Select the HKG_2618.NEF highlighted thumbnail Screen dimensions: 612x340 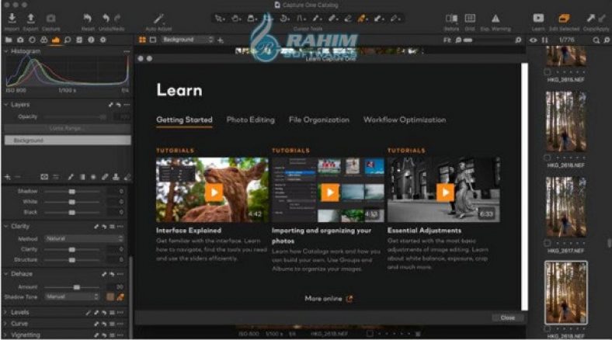(565, 293)
